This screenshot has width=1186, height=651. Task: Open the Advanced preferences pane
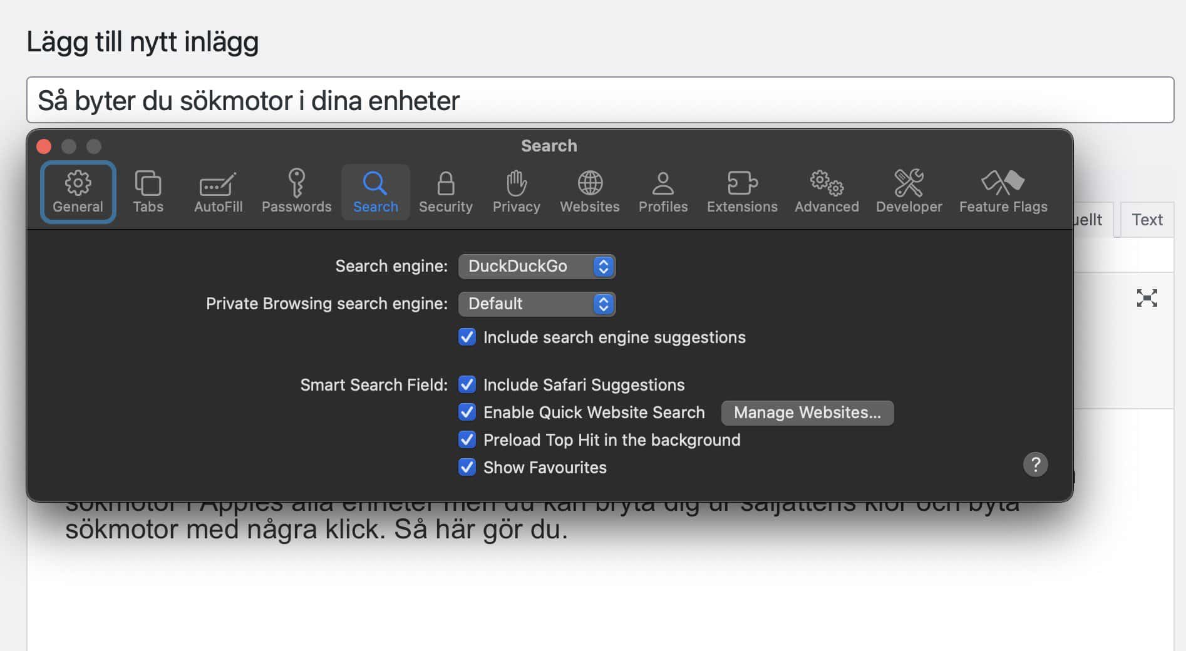[827, 192]
